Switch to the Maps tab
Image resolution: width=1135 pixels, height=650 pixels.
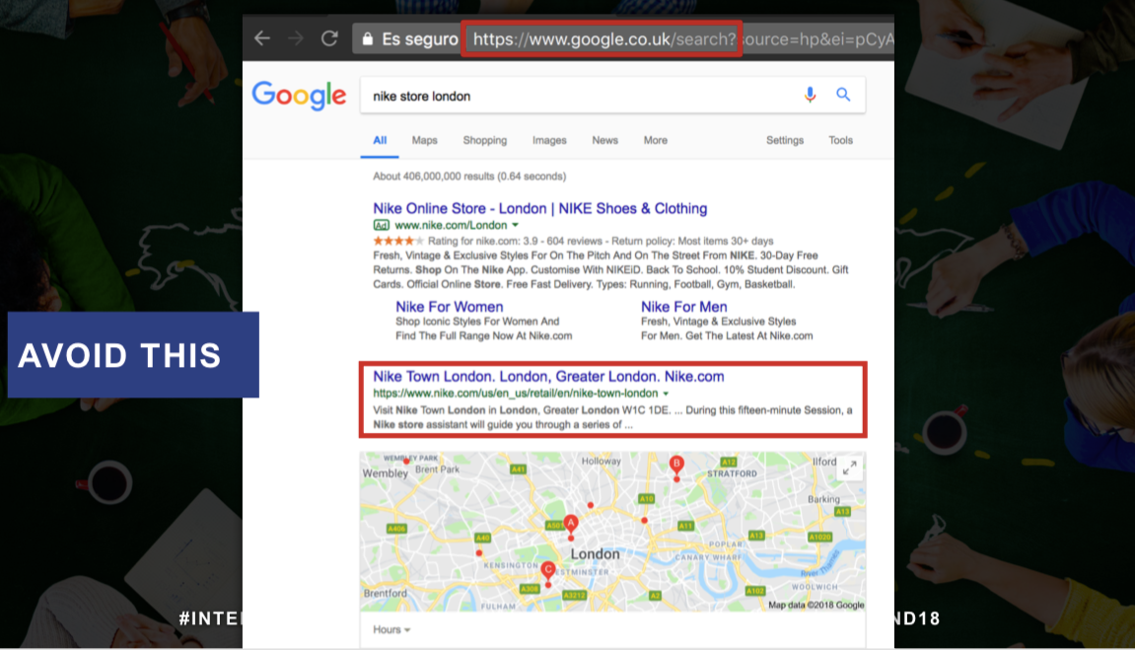point(424,140)
